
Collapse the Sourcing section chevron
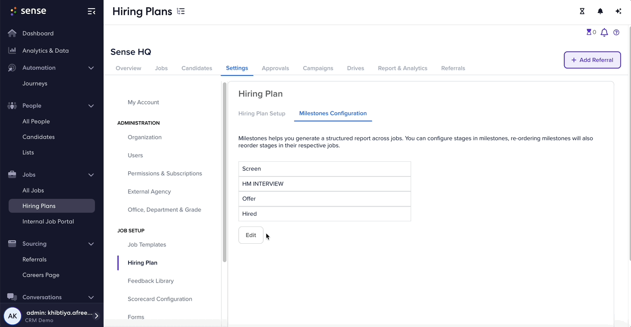pyautogui.click(x=91, y=244)
